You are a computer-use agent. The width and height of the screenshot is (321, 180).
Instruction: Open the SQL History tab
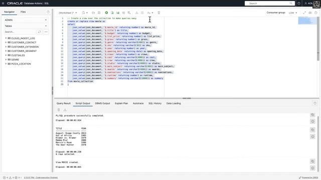(155, 103)
